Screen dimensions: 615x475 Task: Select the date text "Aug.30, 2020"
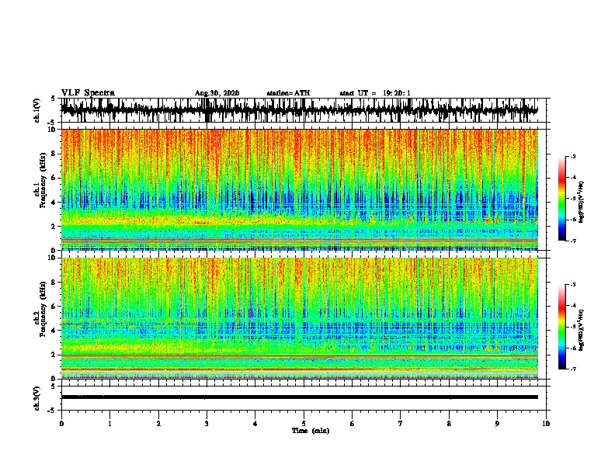217,93
